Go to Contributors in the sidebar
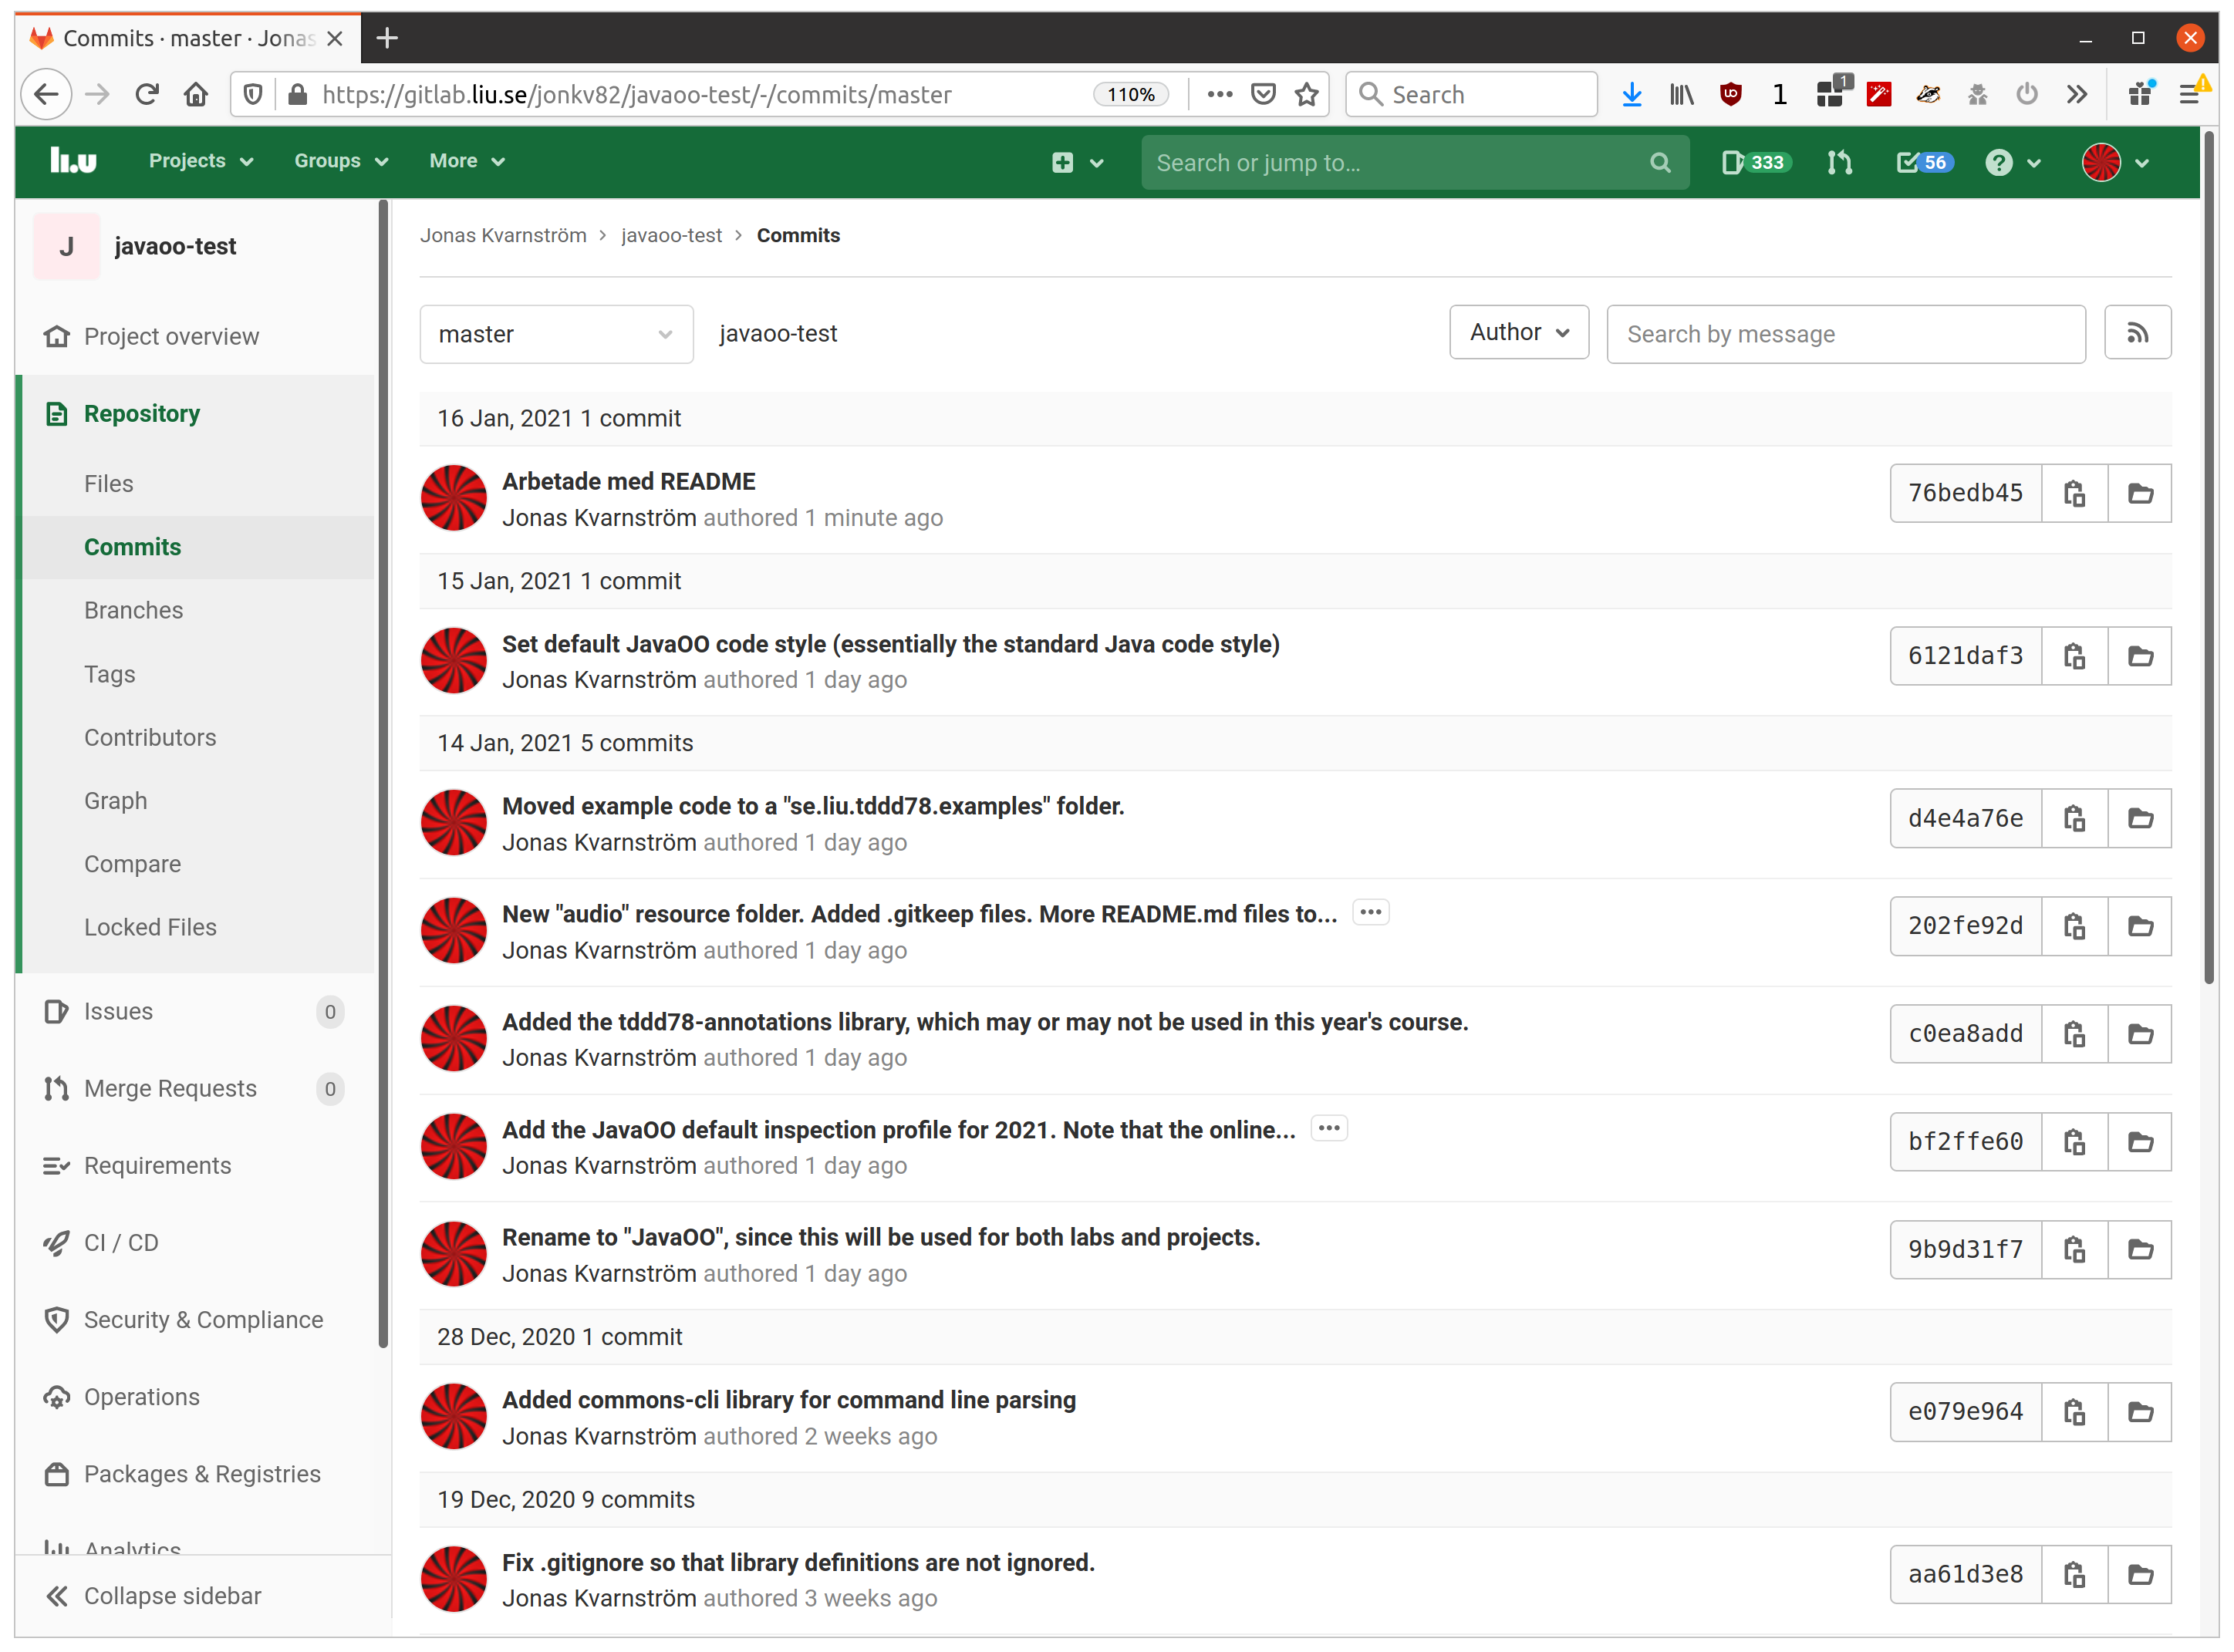The width and height of the screenshot is (2234, 1652). [150, 737]
